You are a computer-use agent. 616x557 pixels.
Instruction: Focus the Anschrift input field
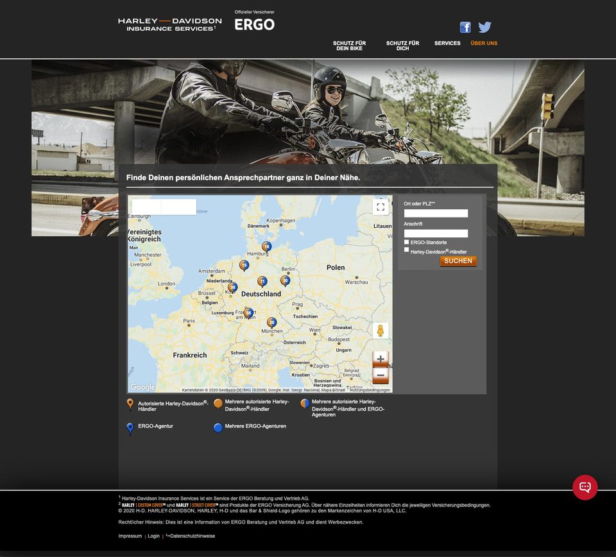(x=436, y=234)
